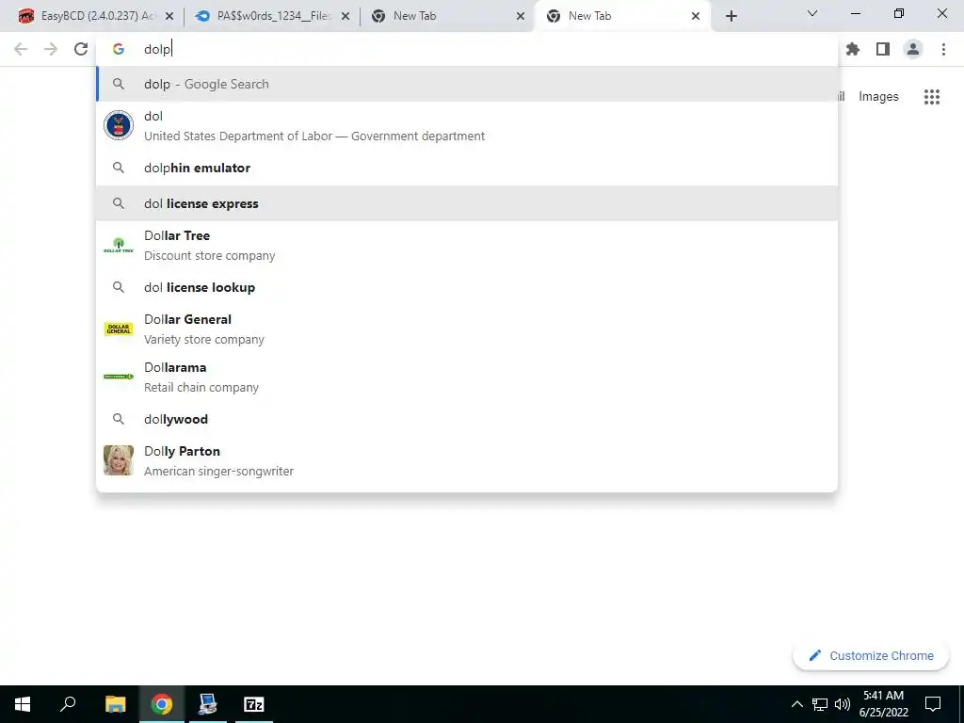Select the active New Tab
This screenshot has height=723, width=964.
pyautogui.click(x=621, y=16)
